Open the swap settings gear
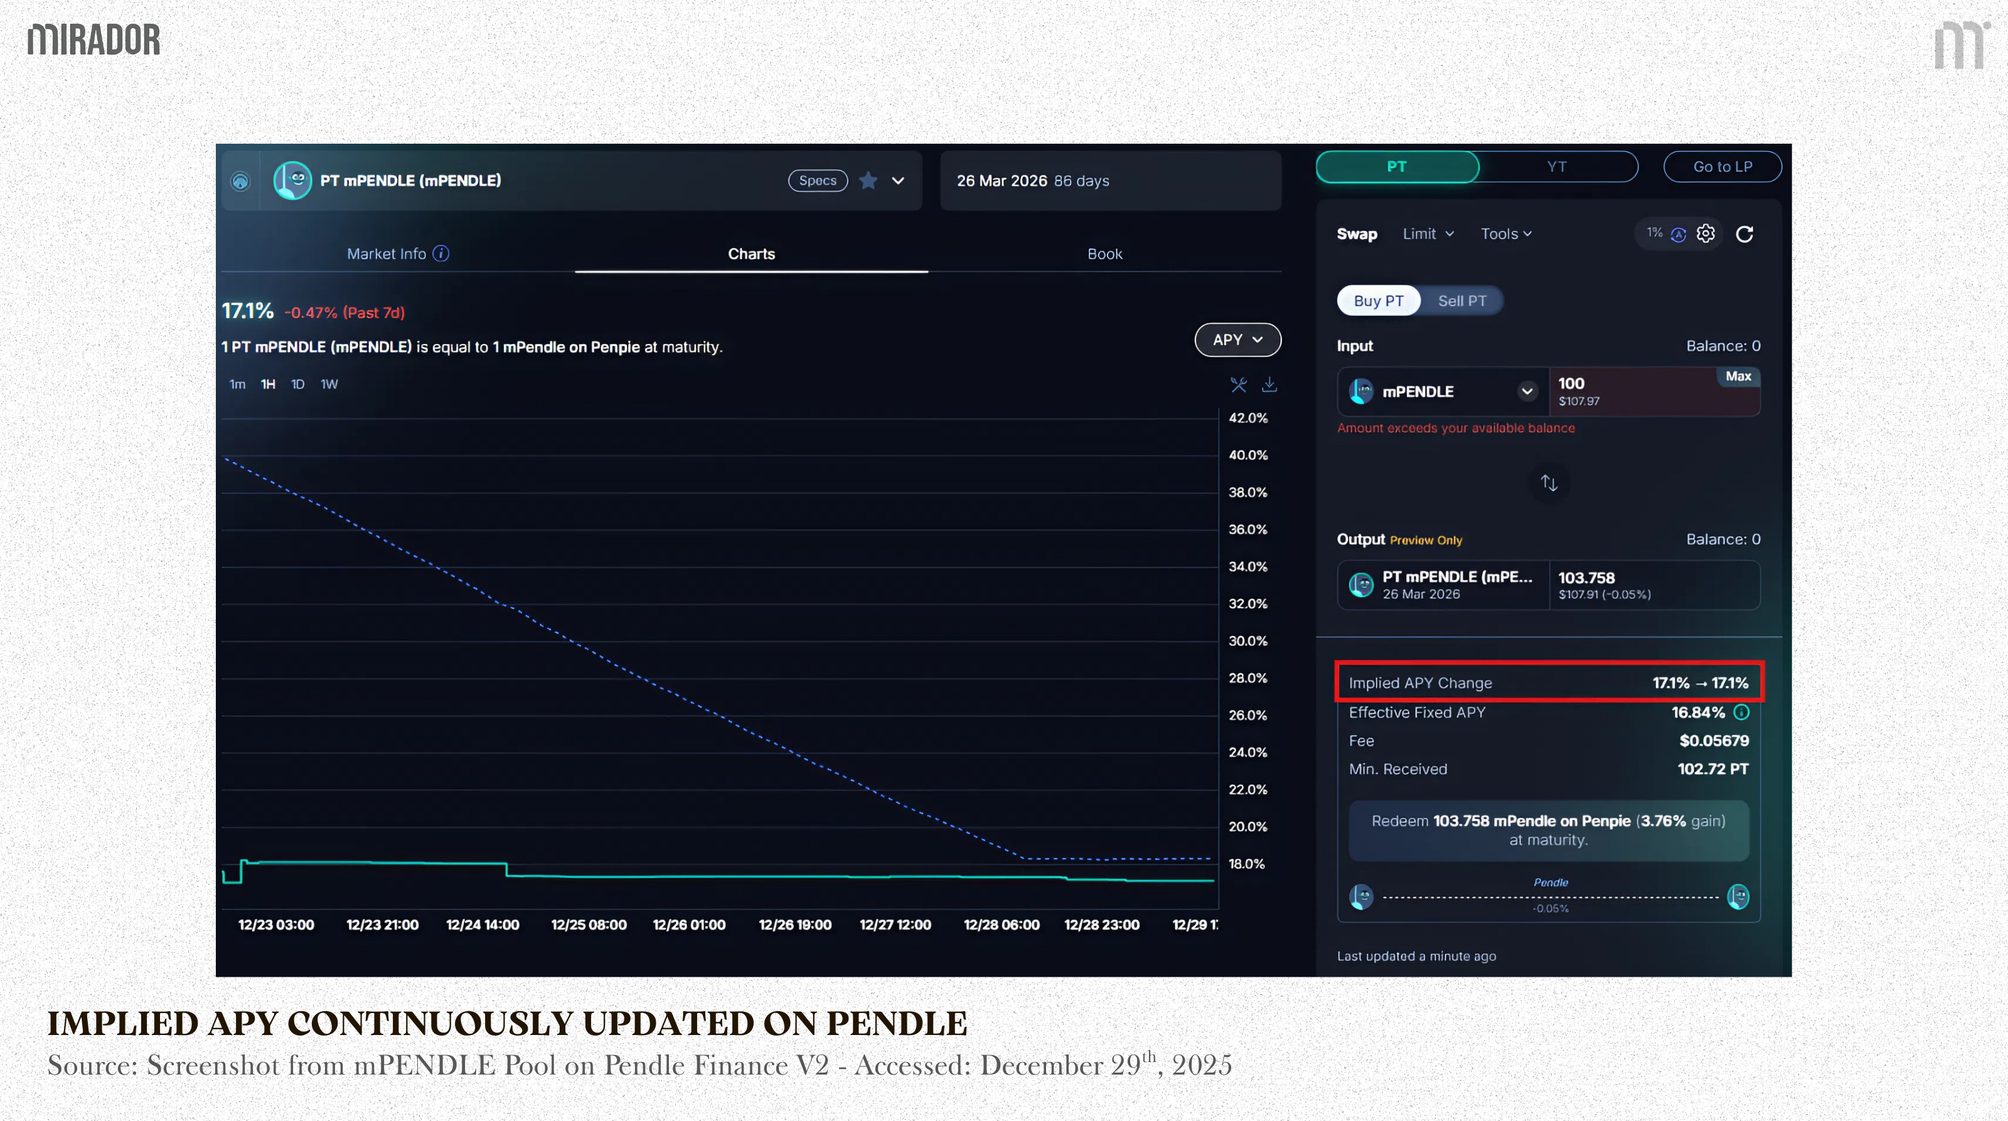Screen dimensions: 2008x1121 pos(1706,234)
